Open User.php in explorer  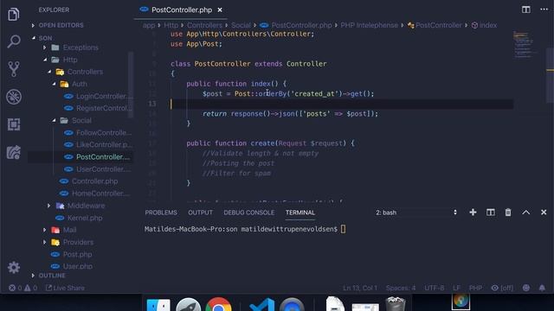click(78, 266)
